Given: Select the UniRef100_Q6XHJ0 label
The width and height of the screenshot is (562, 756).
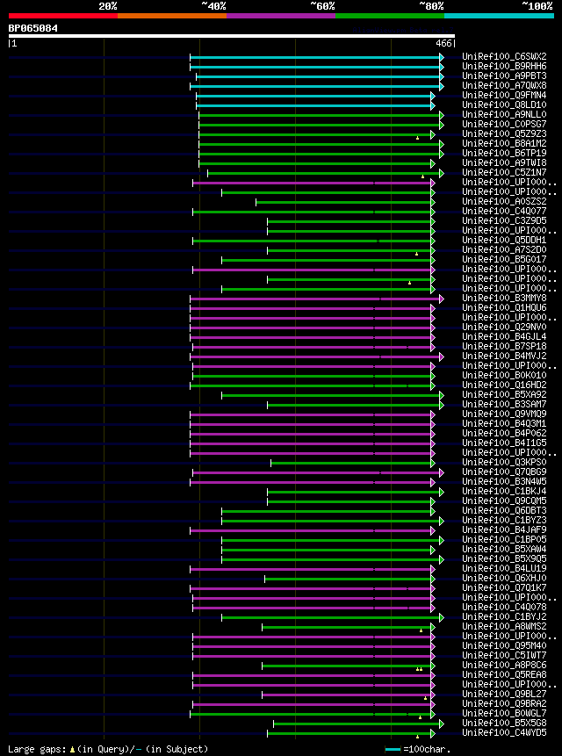Looking at the screenshot, I should (x=504, y=578).
